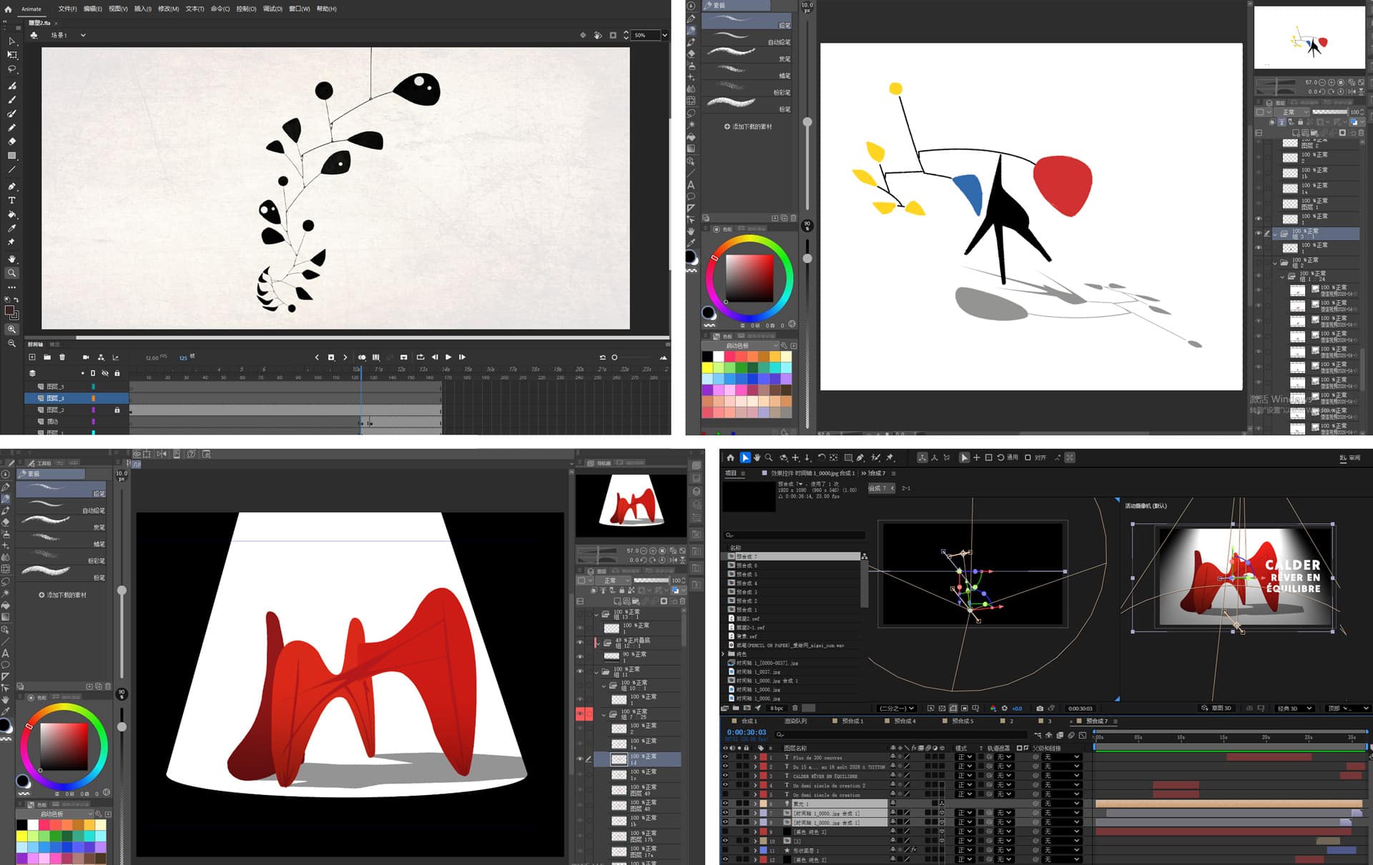Select the Pen tool in After Effects
Screen dimensions: 1373x865
pos(860,458)
